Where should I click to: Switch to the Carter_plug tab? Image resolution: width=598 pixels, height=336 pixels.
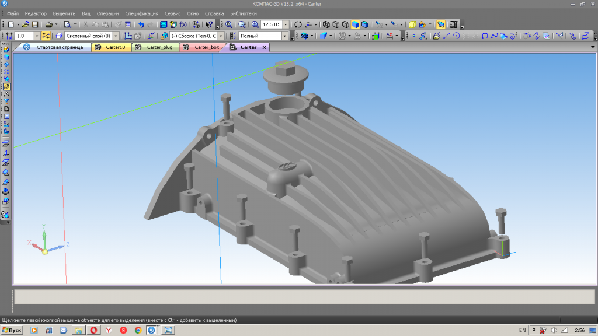(x=159, y=47)
